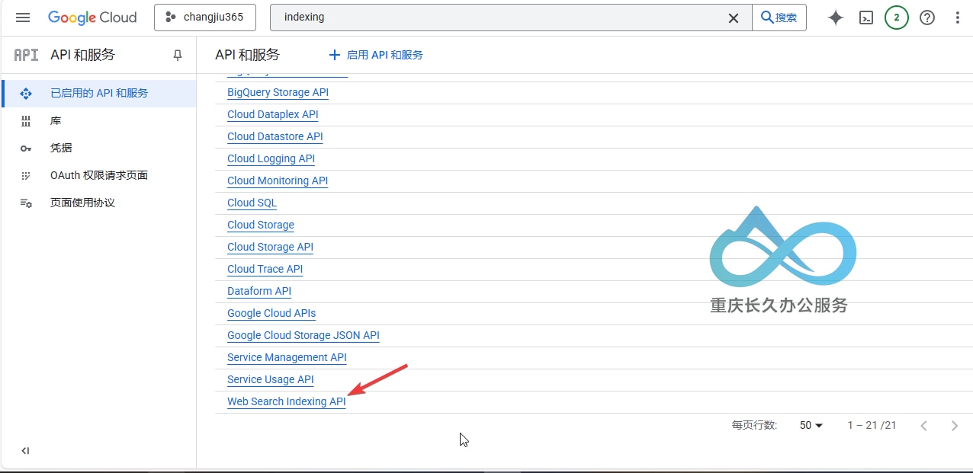The width and height of the screenshot is (973, 473).
Task: Open the Cloud Storage link
Action: (x=261, y=225)
